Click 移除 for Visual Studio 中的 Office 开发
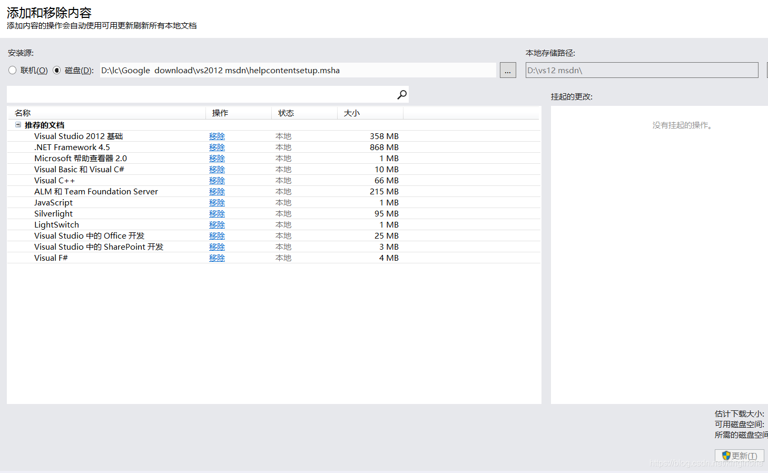This screenshot has height=473, width=768. (217, 236)
